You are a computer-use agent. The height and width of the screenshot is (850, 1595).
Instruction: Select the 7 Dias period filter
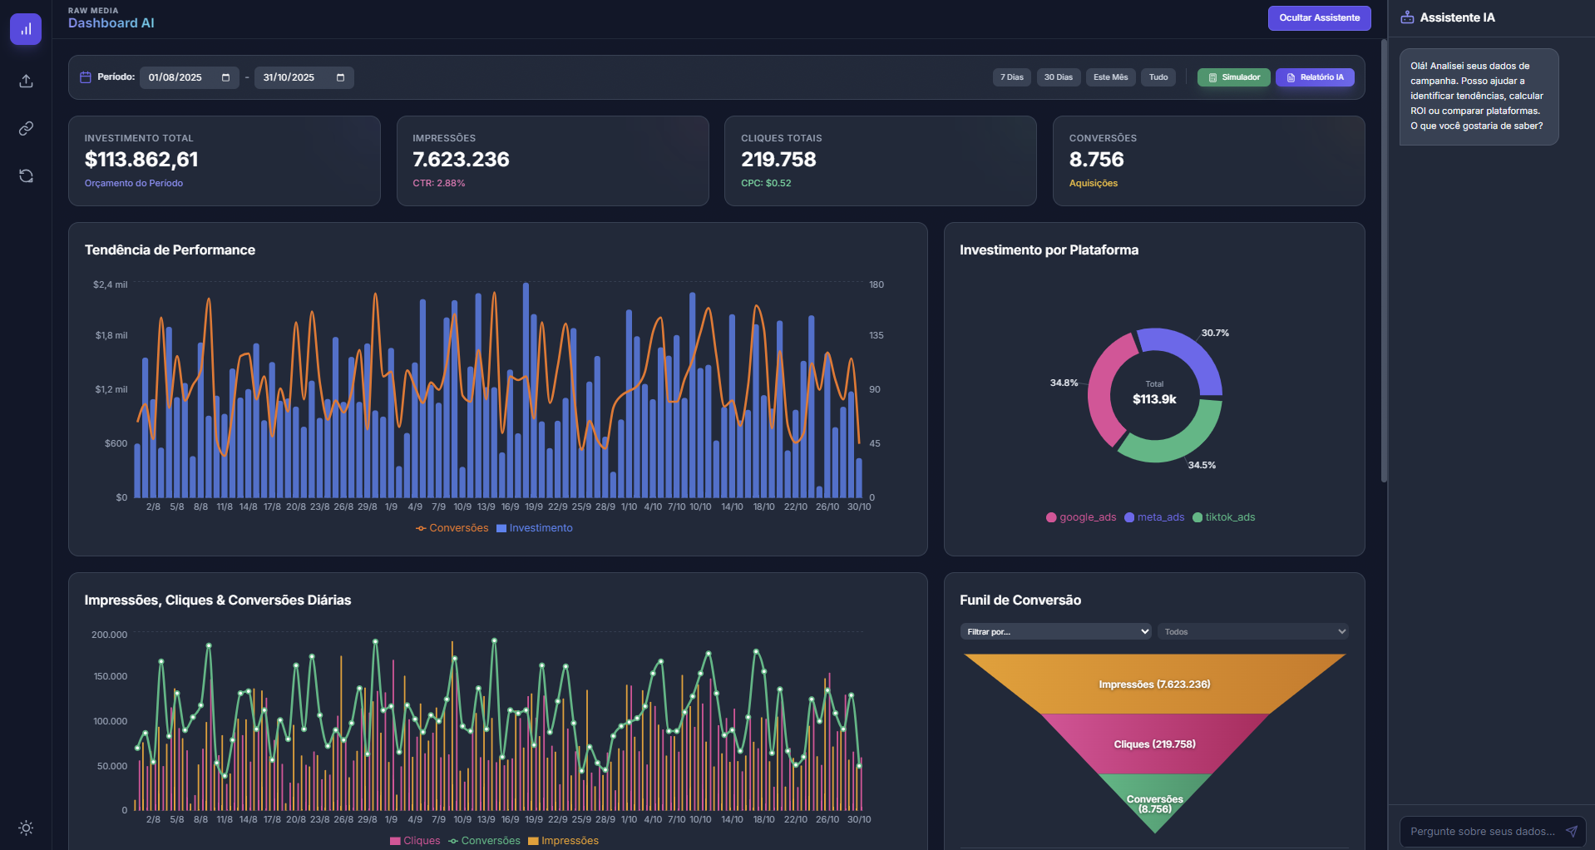point(1011,77)
